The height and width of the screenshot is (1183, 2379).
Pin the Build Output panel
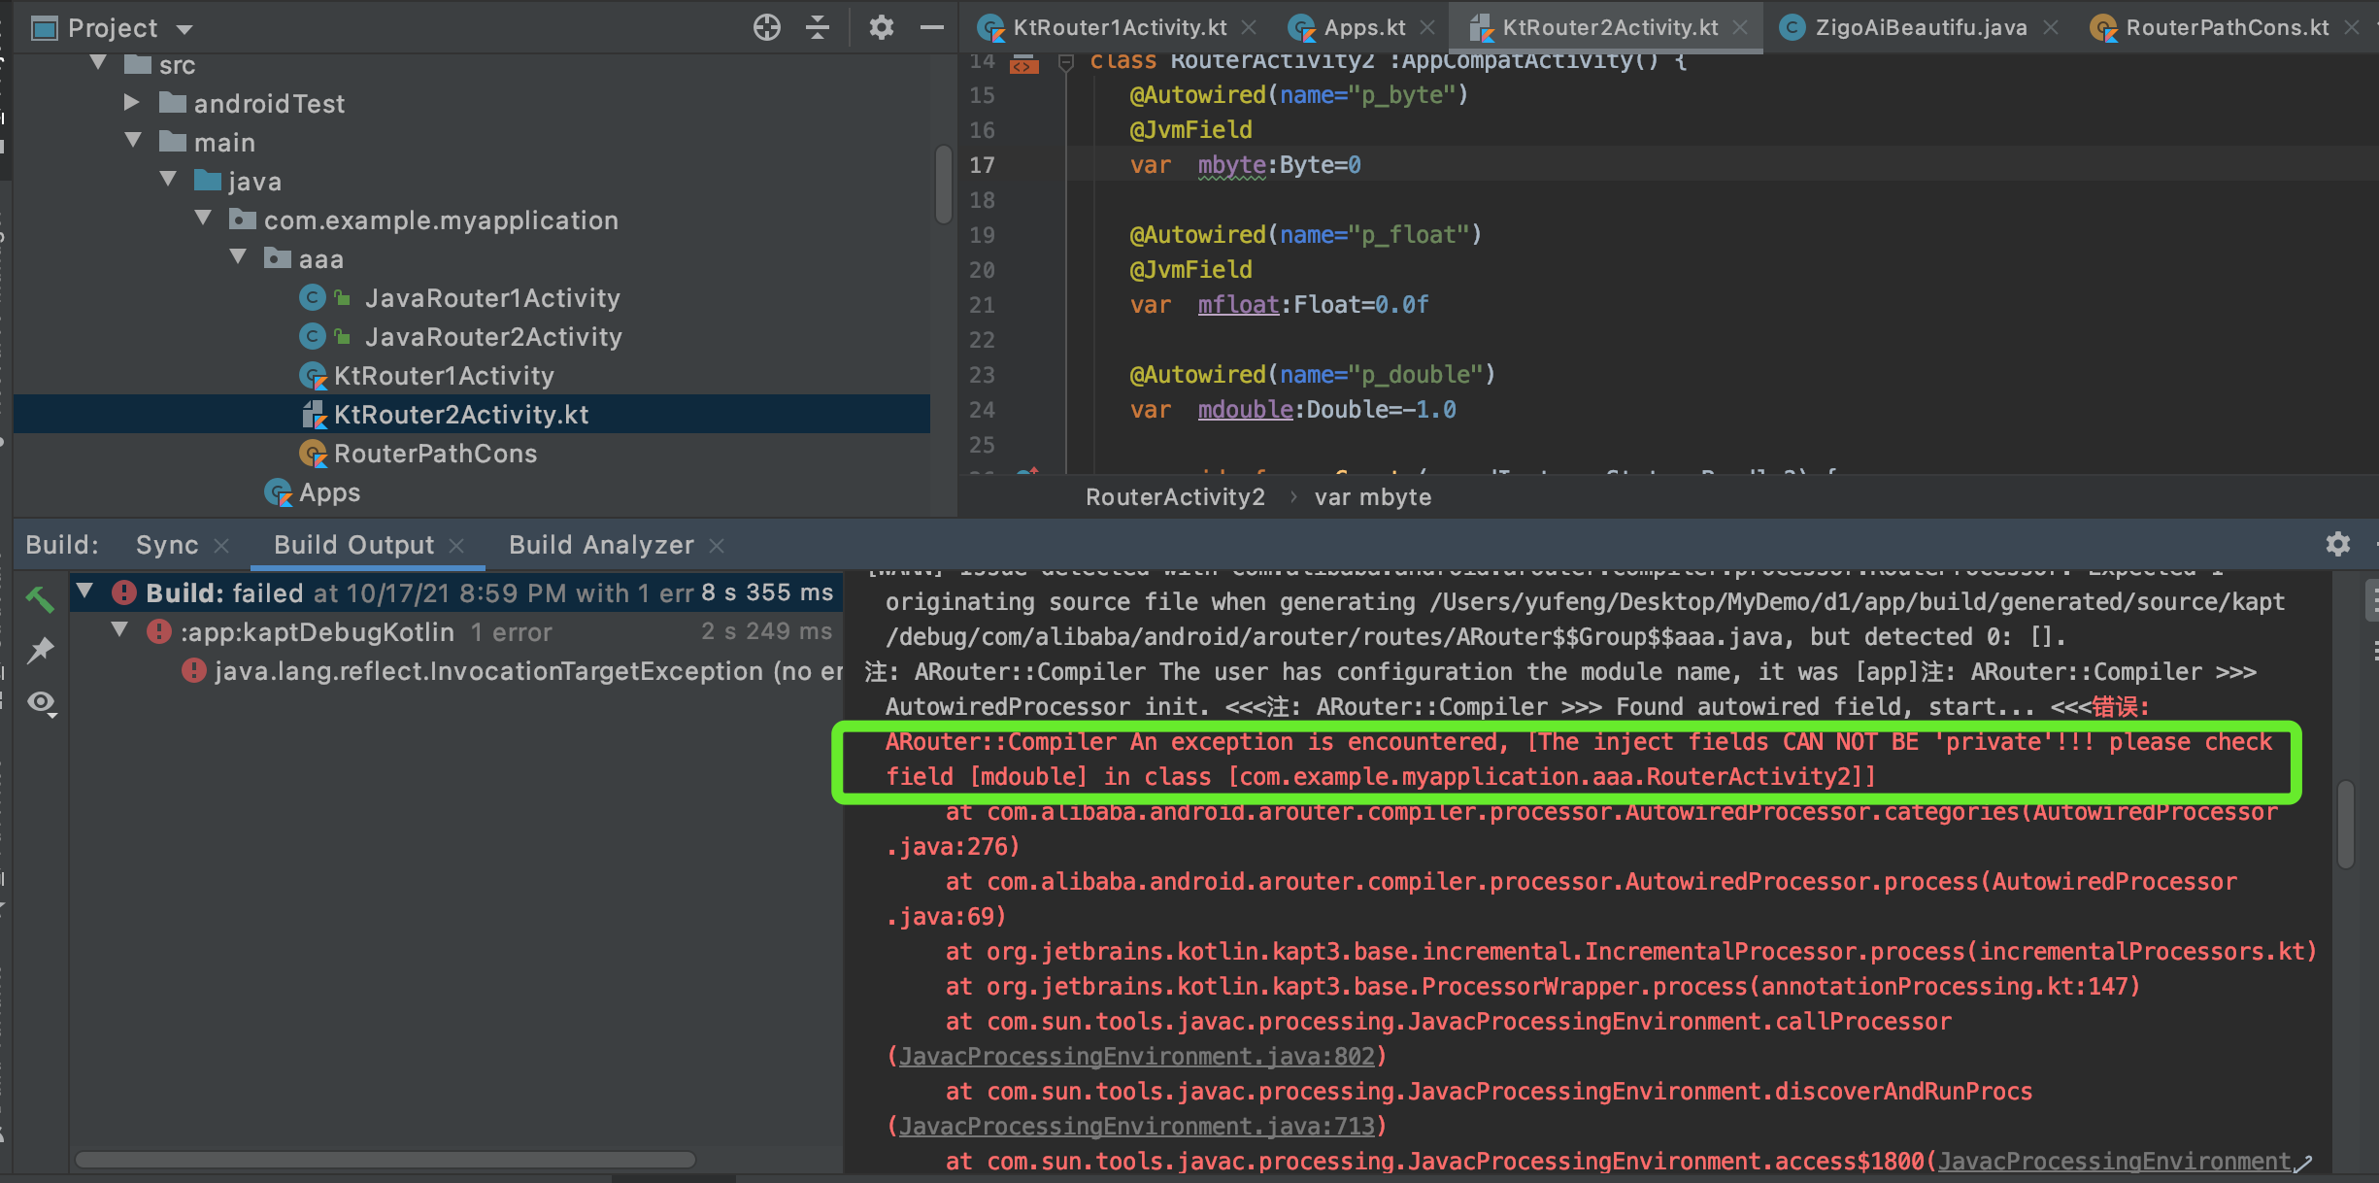tap(40, 649)
